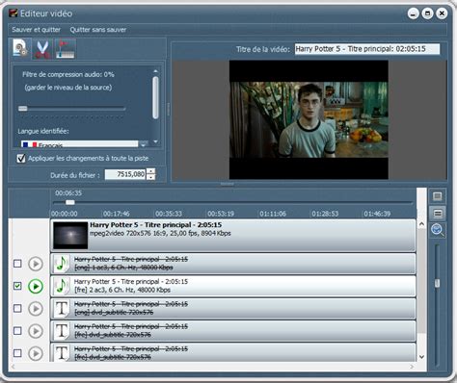Click the magnifier zoom icon
This screenshot has width=457, height=383.
pos(438,230)
